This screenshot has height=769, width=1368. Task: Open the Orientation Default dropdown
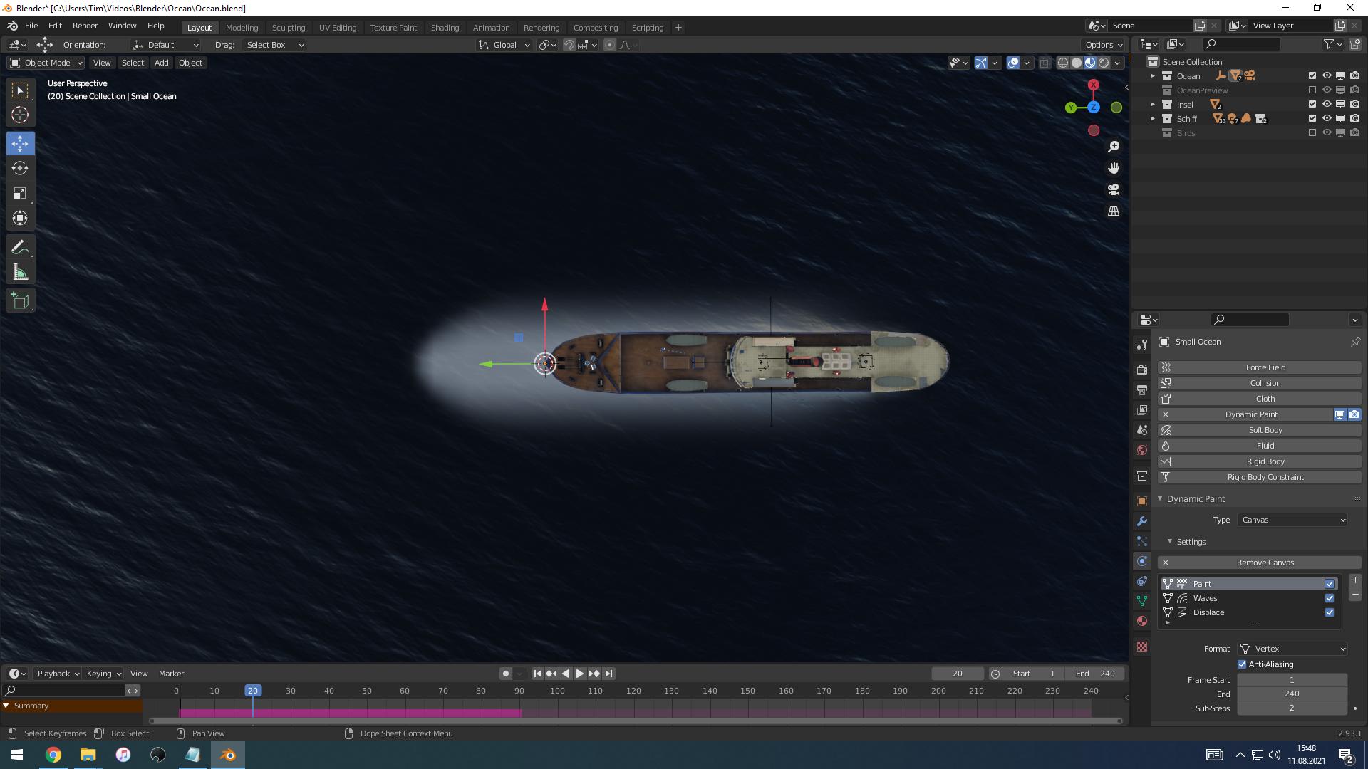[165, 45]
